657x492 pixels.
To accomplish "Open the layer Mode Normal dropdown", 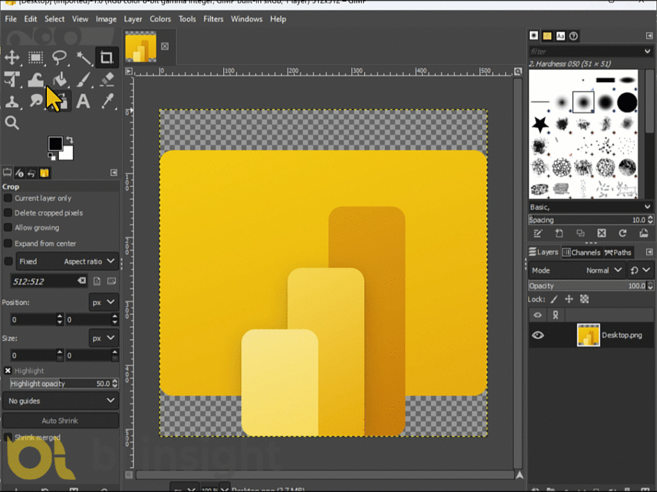I will click(577, 270).
